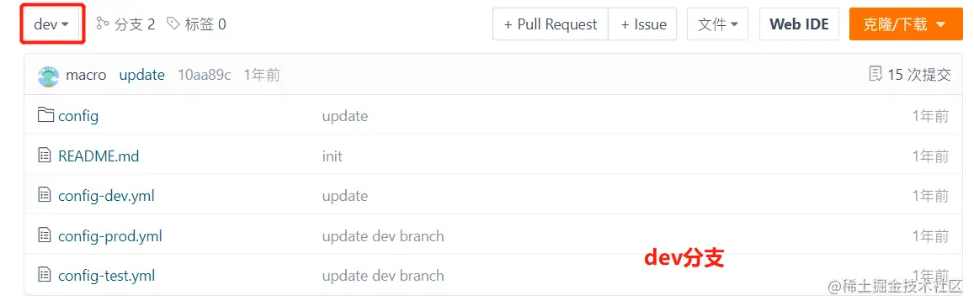View the 15 次提交 commit history
The image size is (974, 306).
[x=918, y=75]
